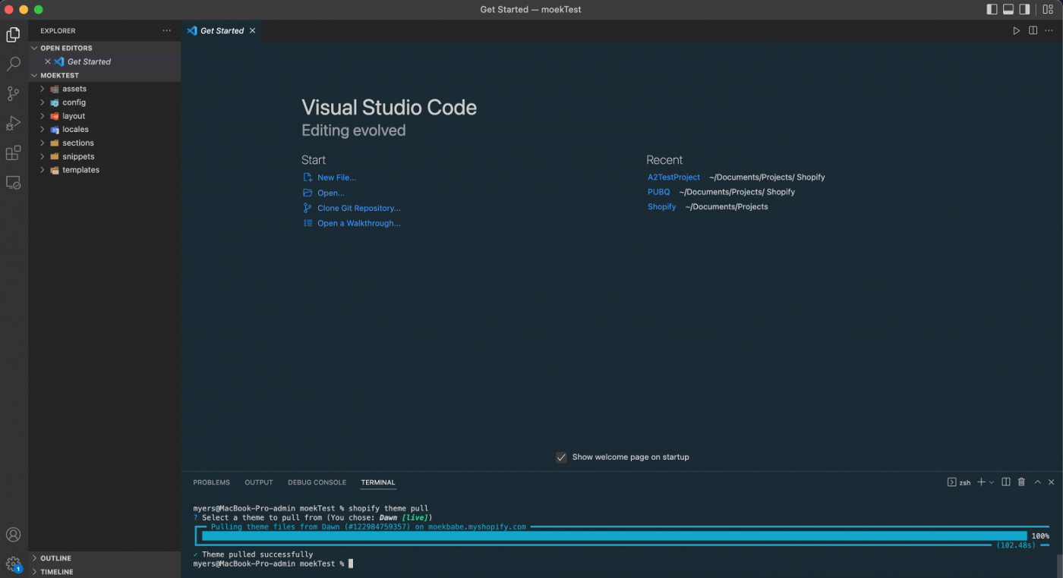1063x578 pixels.
Task: Split the terminal pane
Action: 1006,482
